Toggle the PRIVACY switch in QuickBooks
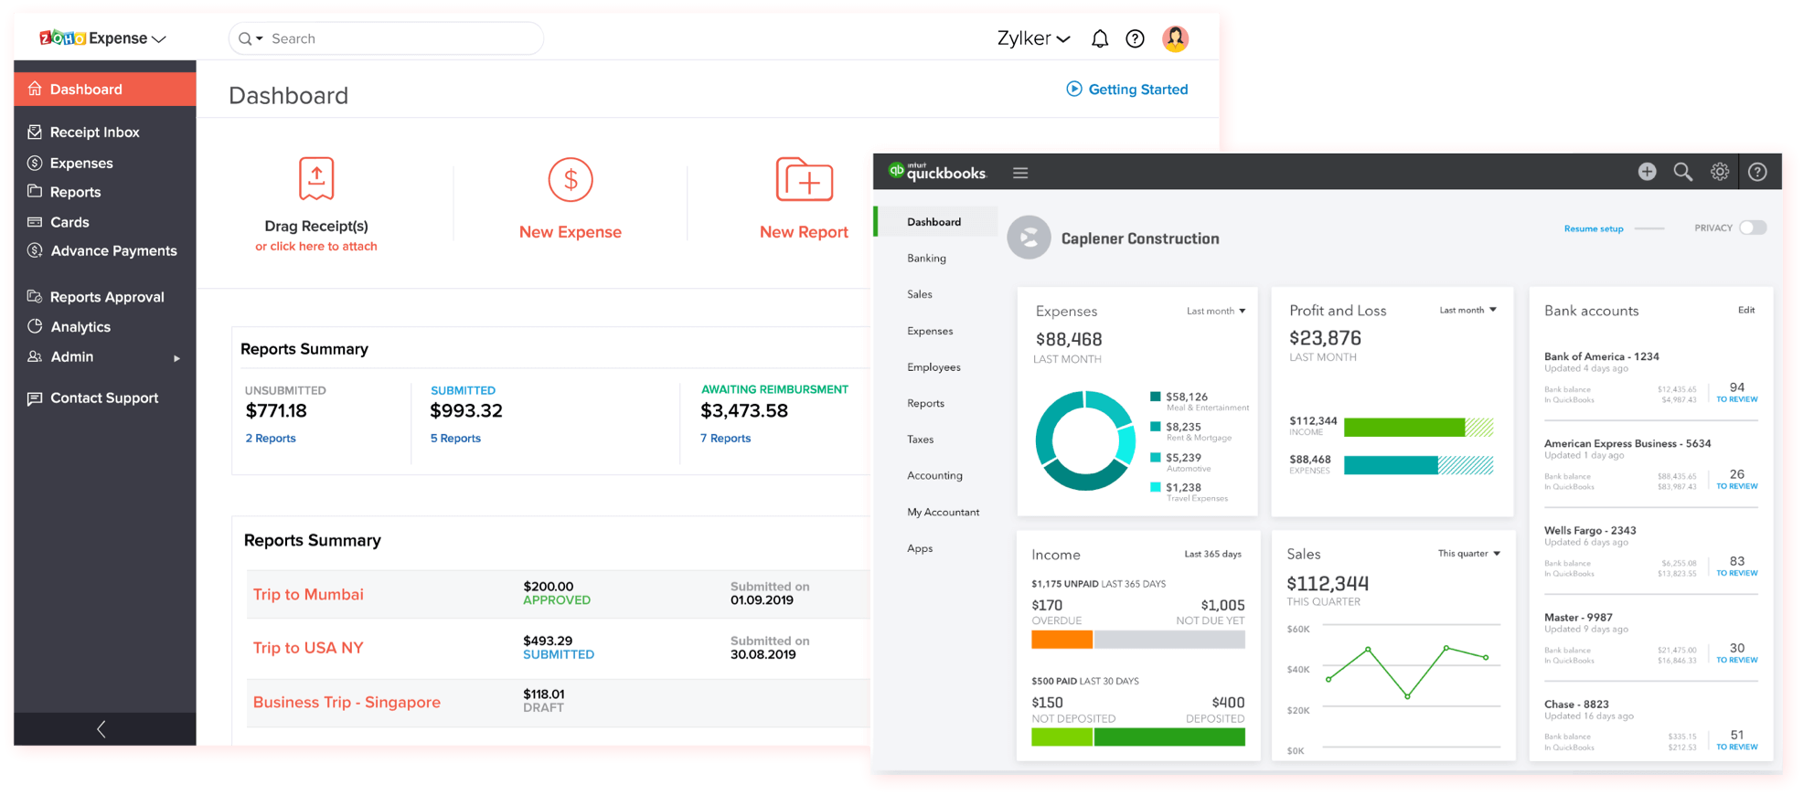This screenshot has height=795, width=1803. tap(1753, 228)
